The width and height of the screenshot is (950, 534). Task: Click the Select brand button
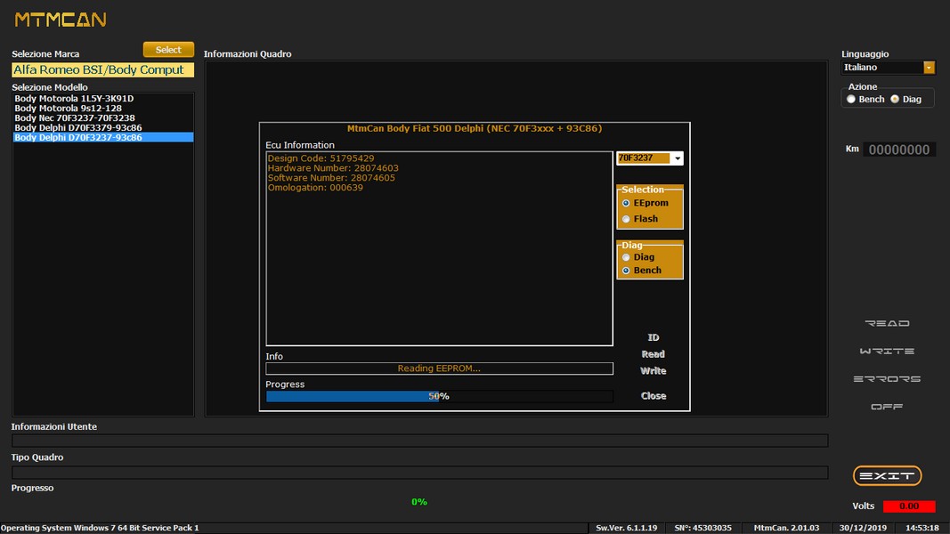pos(168,50)
